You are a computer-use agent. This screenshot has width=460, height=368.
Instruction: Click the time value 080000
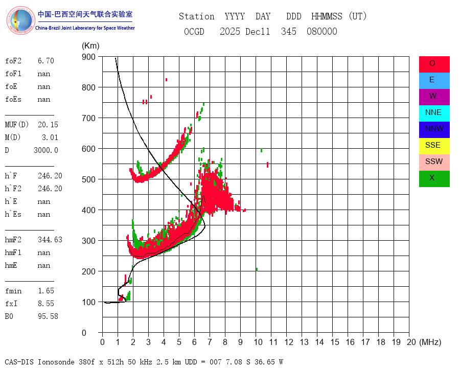click(322, 31)
